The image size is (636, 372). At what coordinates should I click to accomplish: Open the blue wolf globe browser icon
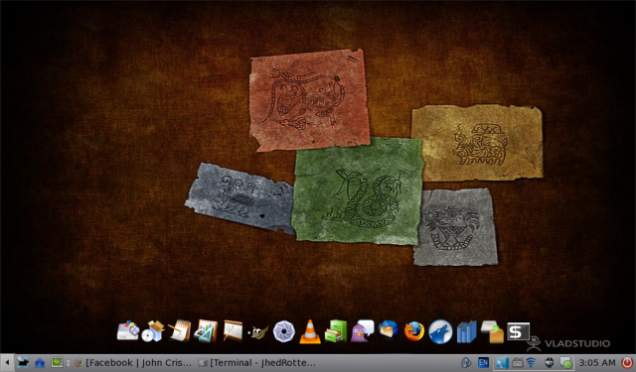click(x=440, y=331)
